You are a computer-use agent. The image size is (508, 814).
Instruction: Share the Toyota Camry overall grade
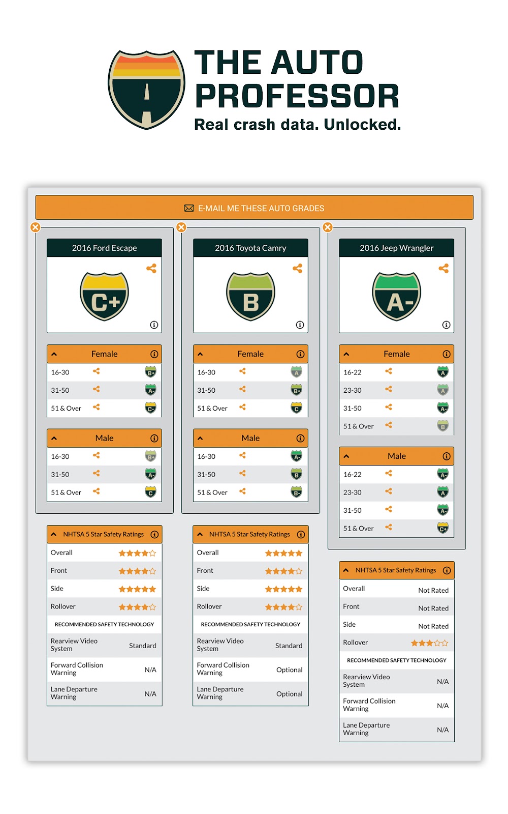pyautogui.click(x=298, y=268)
